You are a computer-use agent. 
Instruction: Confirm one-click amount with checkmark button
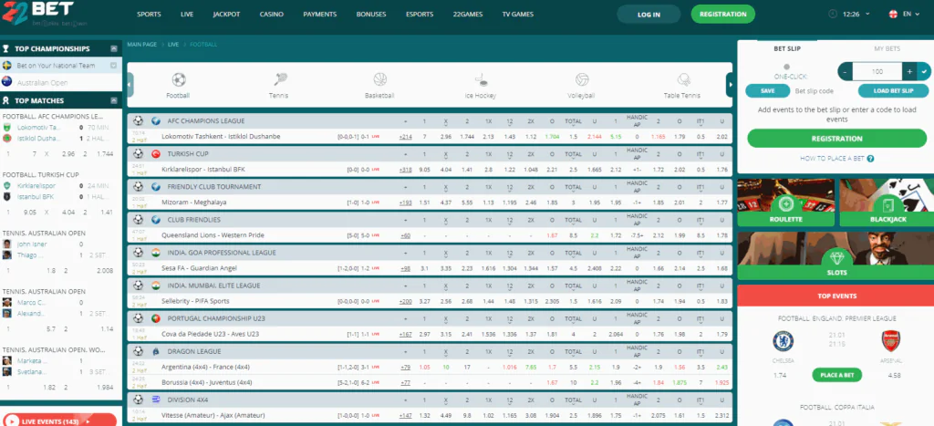(x=924, y=71)
